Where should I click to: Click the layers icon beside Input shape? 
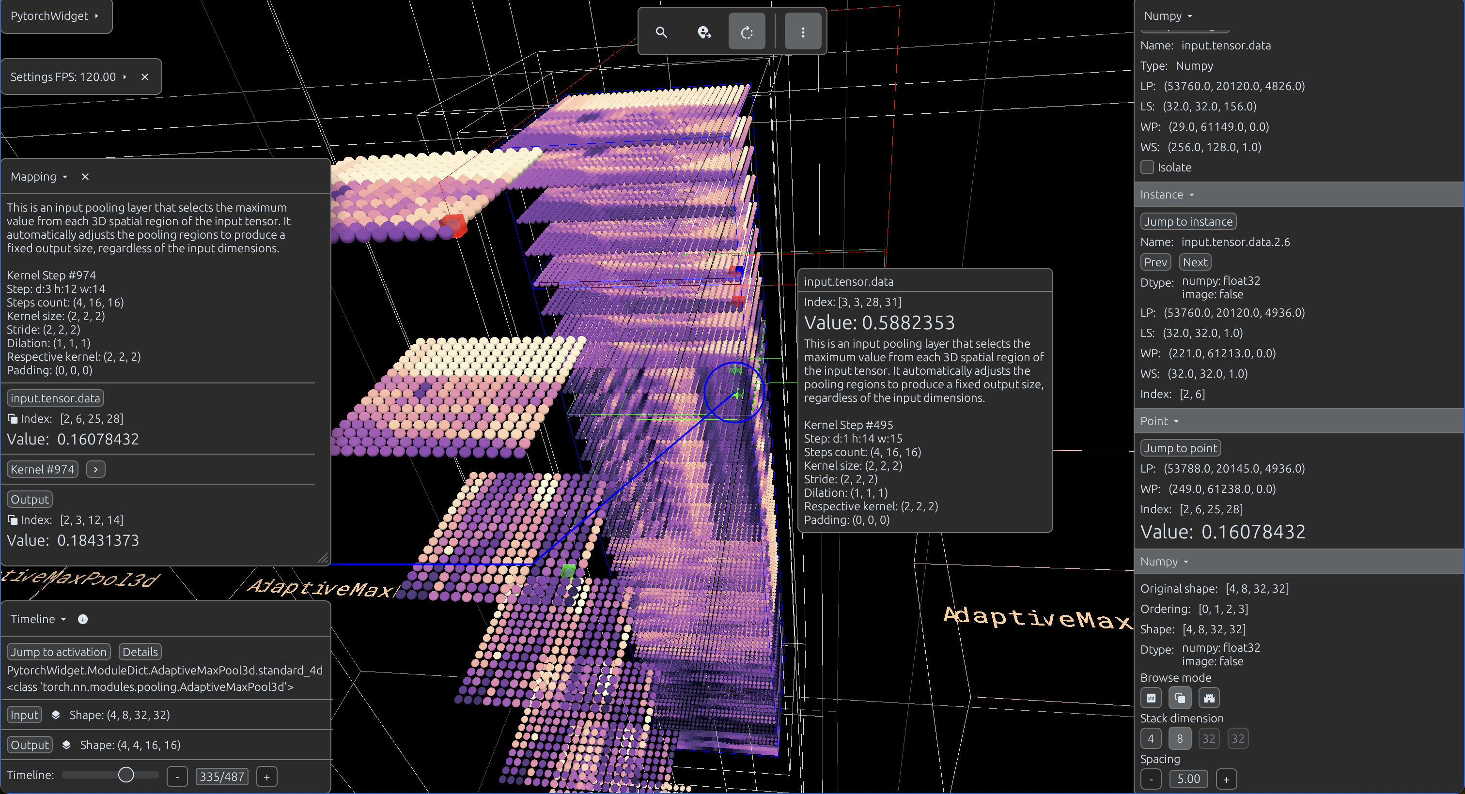(56, 715)
